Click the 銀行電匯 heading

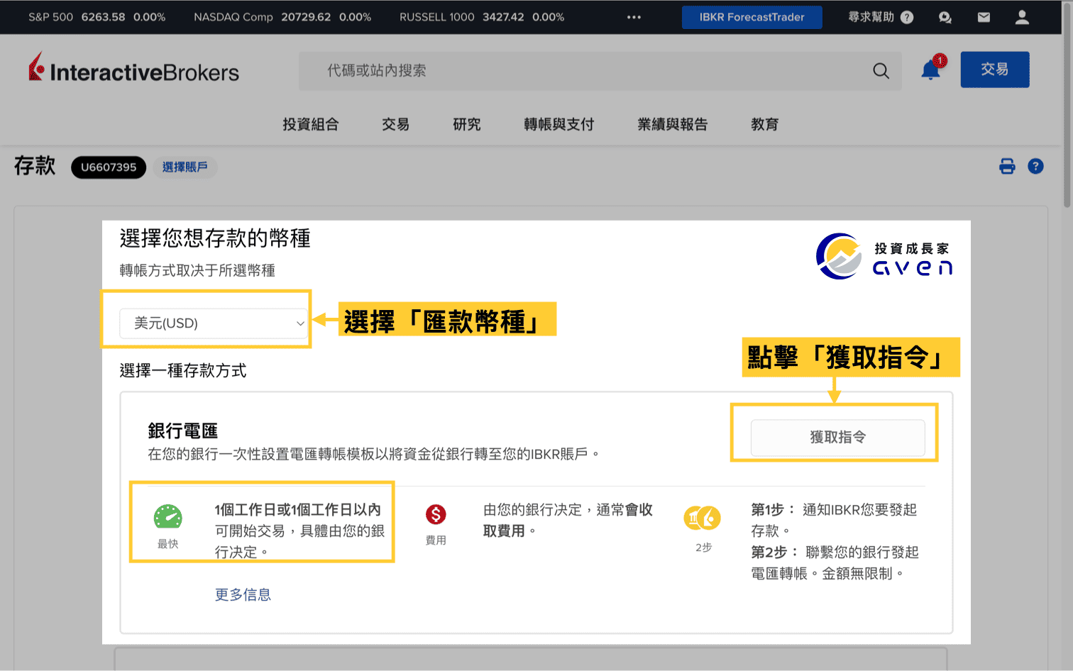pos(182,431)
